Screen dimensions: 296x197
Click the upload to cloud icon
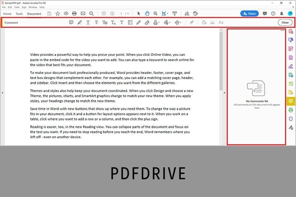point(66,14)
